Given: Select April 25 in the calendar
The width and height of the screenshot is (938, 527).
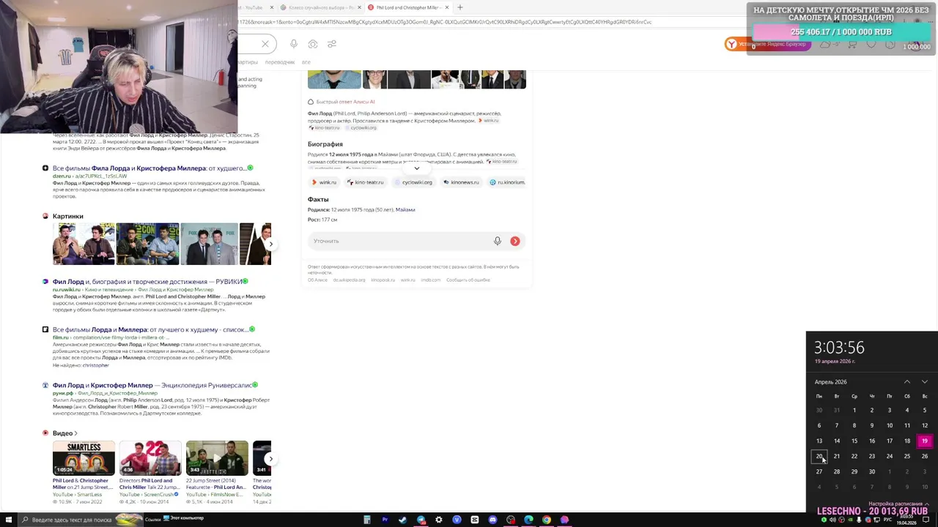Looking at the screenshot, I should (x=907, y=457).
